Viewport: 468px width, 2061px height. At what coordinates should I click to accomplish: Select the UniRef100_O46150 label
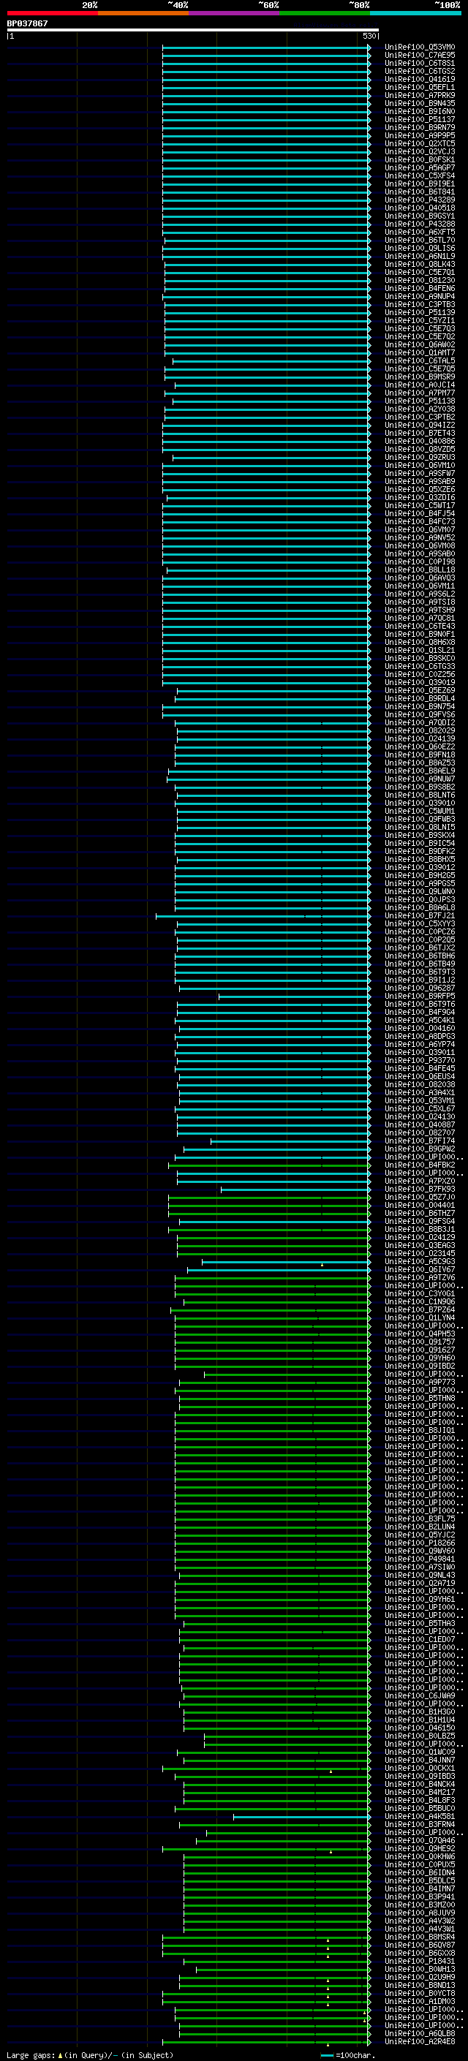(x=419, y=1728)
